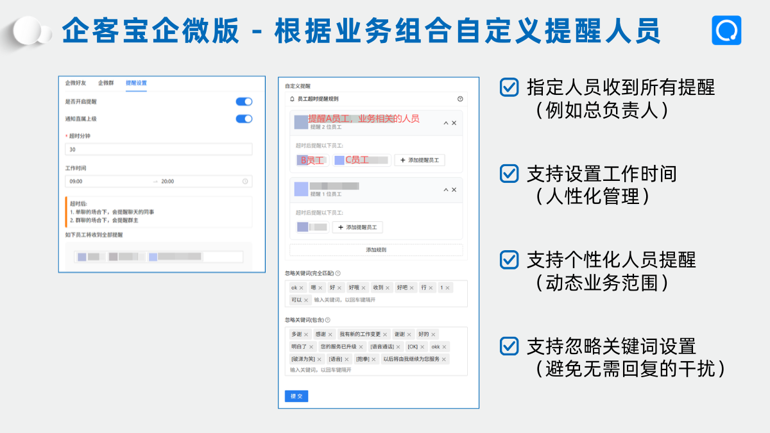
Task: Click the clock icon in 工作时间 field
Action: point(245,182)
